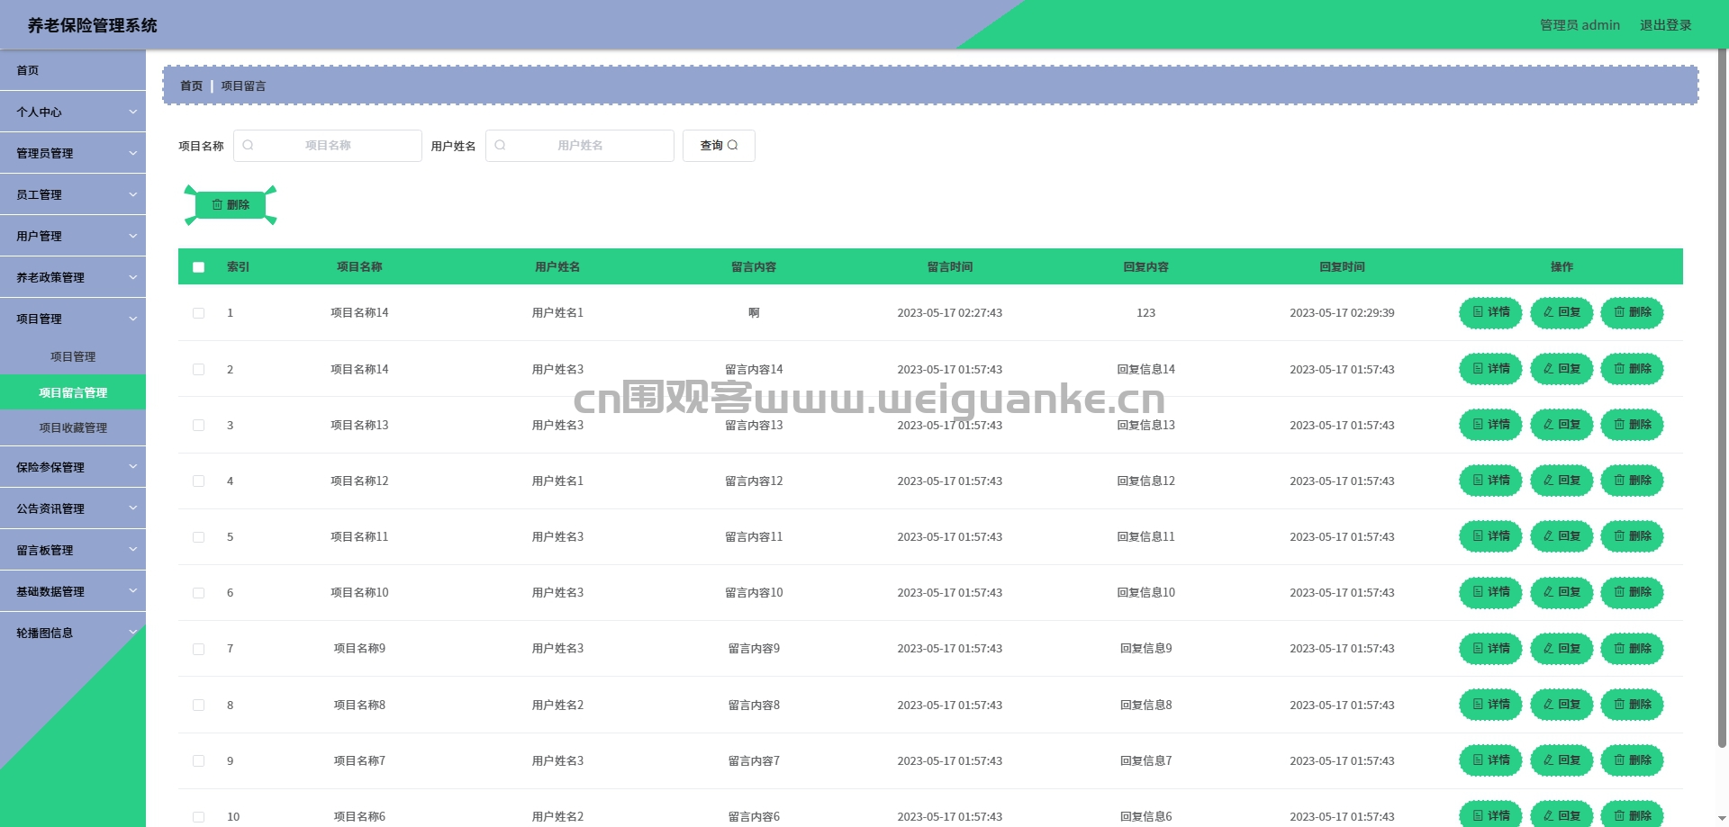Click 管理员 admin in header
This screenshot has width=1729, height=827.
[x=1580, y=25]
